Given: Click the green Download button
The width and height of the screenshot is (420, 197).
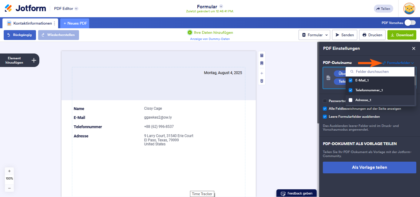Looking at the screenshot, I should click(x=402, y=35).
